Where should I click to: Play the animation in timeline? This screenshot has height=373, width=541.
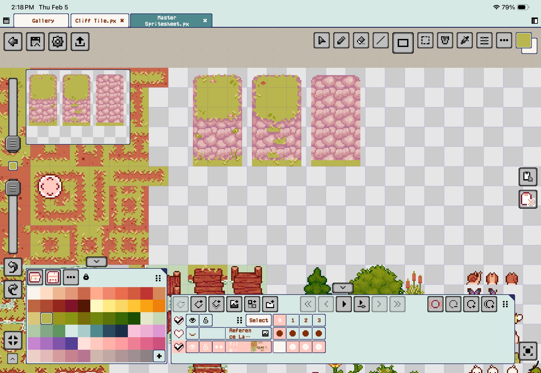click(344, 304)
